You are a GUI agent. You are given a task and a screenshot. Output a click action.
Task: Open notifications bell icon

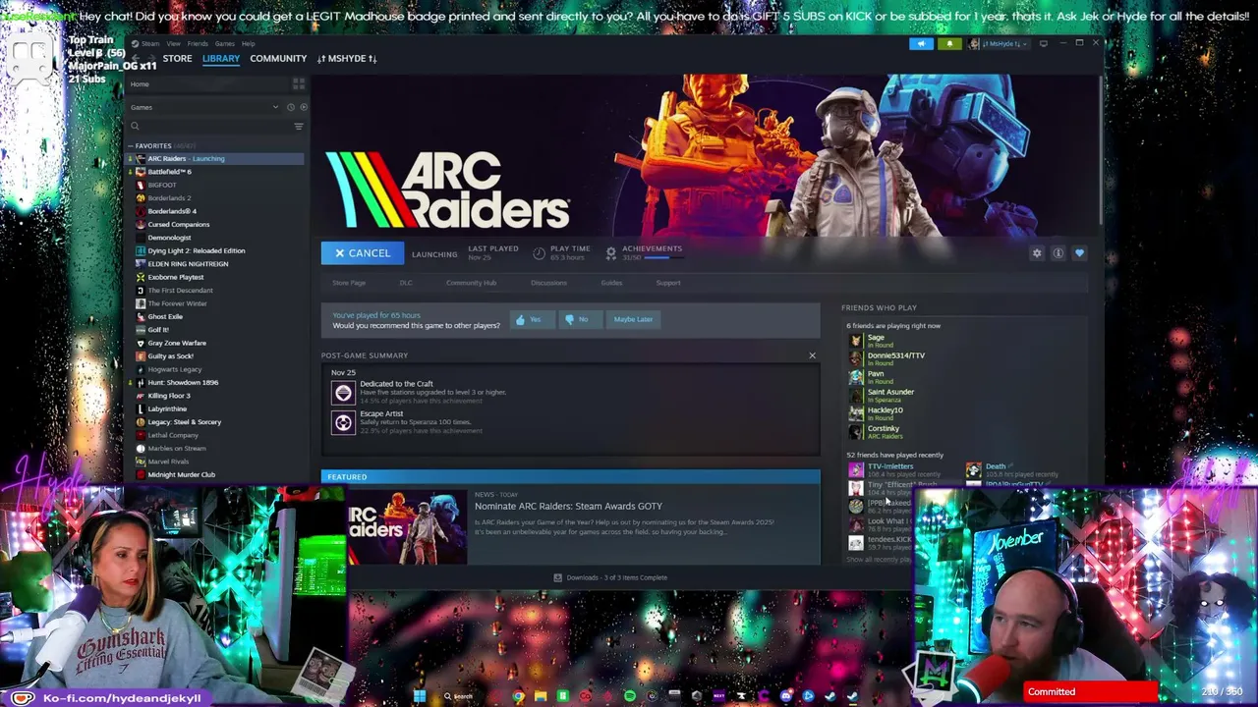coord(949,44)
